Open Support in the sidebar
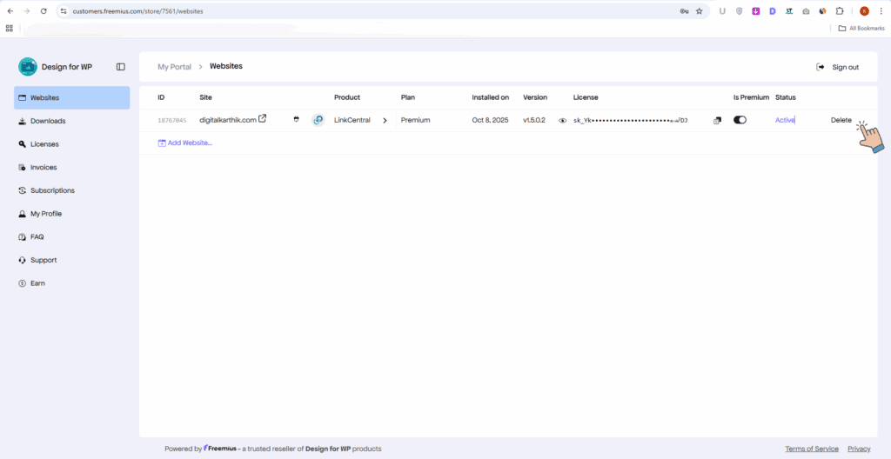This screenshot has width=891, height=459. tap(71, 260)
